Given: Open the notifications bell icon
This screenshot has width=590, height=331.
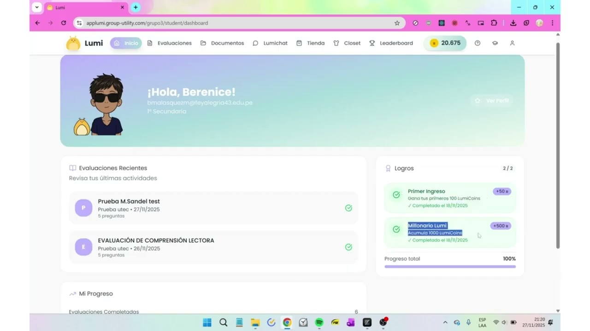Looking at the screenshot, I should pos(550,322).
